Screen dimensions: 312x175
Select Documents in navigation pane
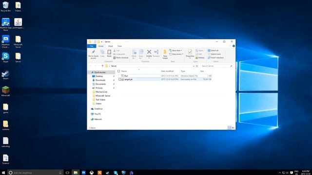tap(100, 84)
